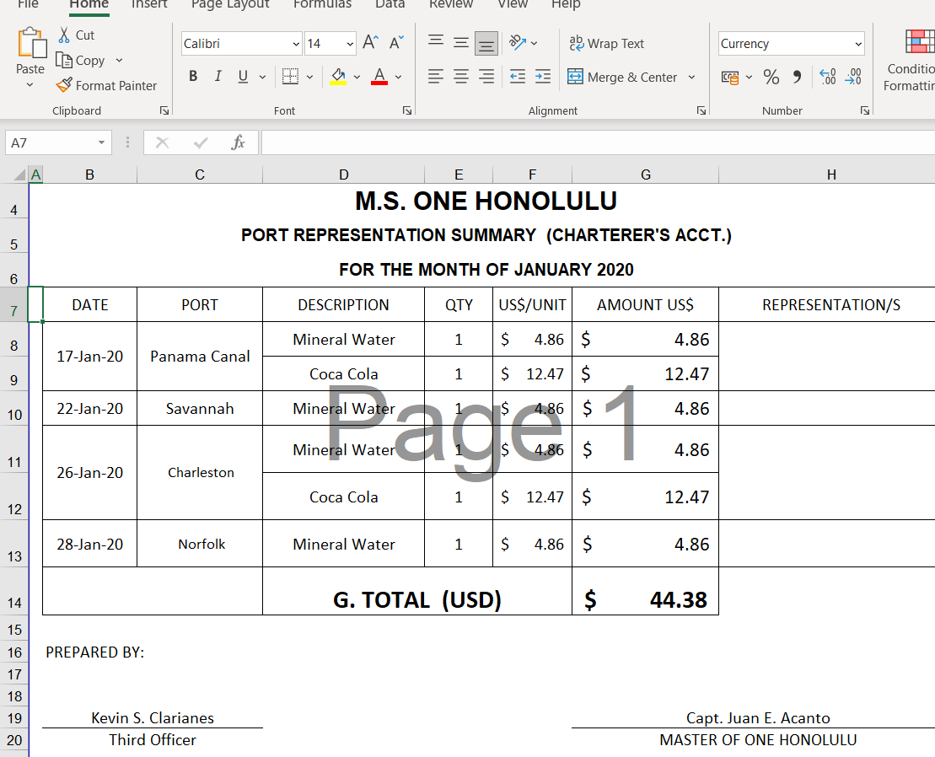The image size is (935, 757).
Task: Click in the formula bar input
Action: point(598,142)
